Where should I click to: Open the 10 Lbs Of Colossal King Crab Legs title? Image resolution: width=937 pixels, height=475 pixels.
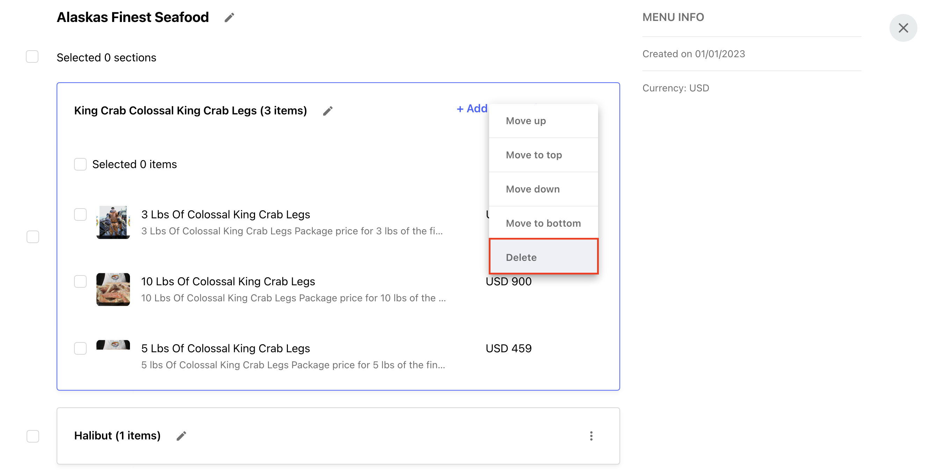228,281
